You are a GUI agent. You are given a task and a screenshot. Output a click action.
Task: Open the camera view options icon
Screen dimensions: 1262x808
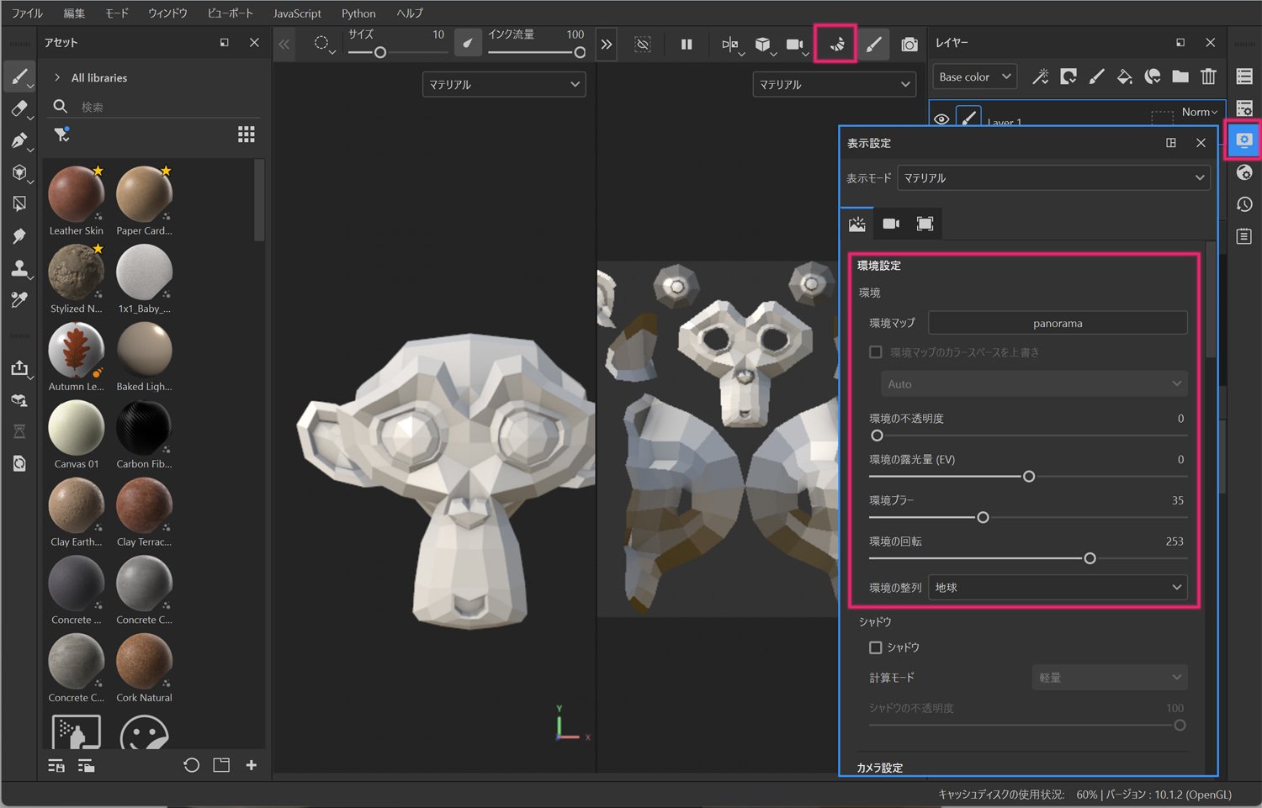click(x=795, y=44)
